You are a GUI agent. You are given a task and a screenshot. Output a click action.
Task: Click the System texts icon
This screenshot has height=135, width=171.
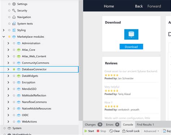coord(14,24)
